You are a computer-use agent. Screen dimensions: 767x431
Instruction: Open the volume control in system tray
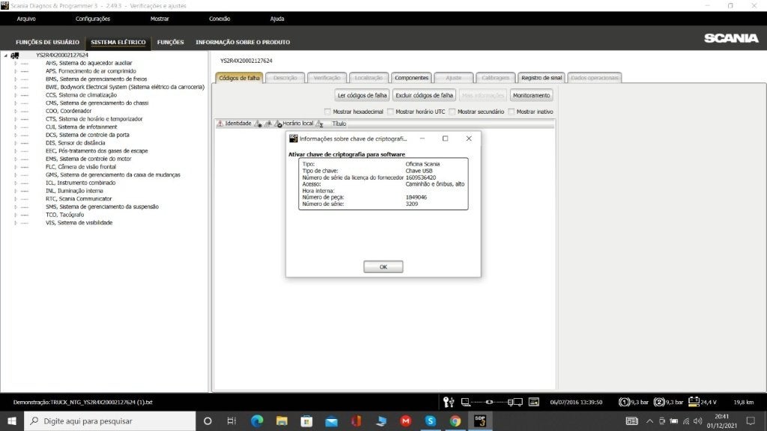pos(698,421)
